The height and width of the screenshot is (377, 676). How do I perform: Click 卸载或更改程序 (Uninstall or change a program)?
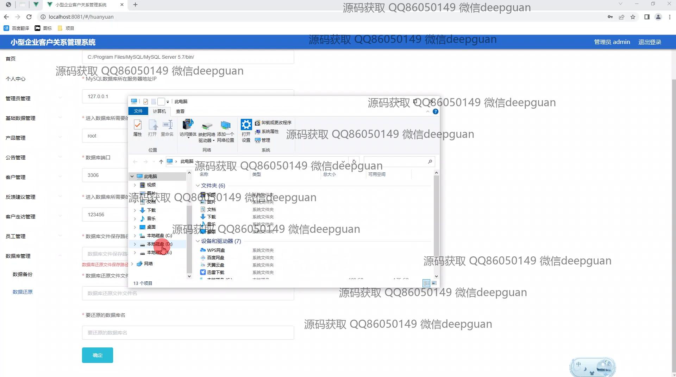click(x=273, y=123)
